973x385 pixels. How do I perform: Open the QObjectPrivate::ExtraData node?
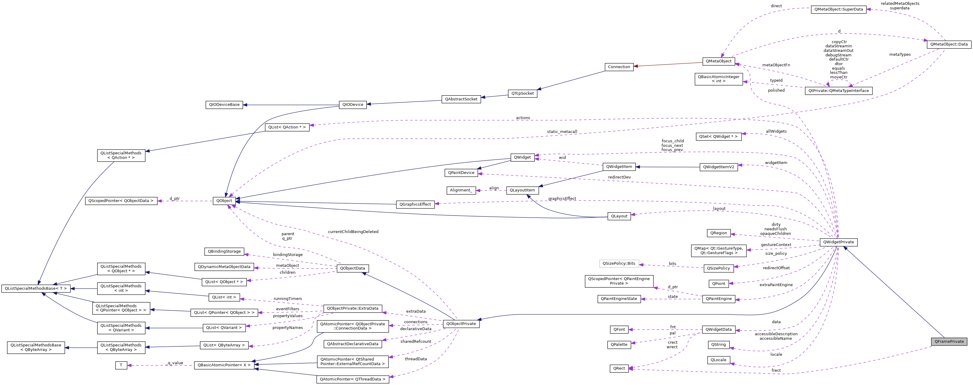pyautogui.click(x=353, y=308)
